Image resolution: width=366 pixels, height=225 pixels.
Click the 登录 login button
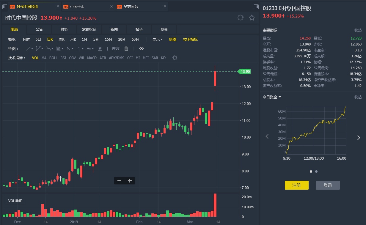(328, 185)
